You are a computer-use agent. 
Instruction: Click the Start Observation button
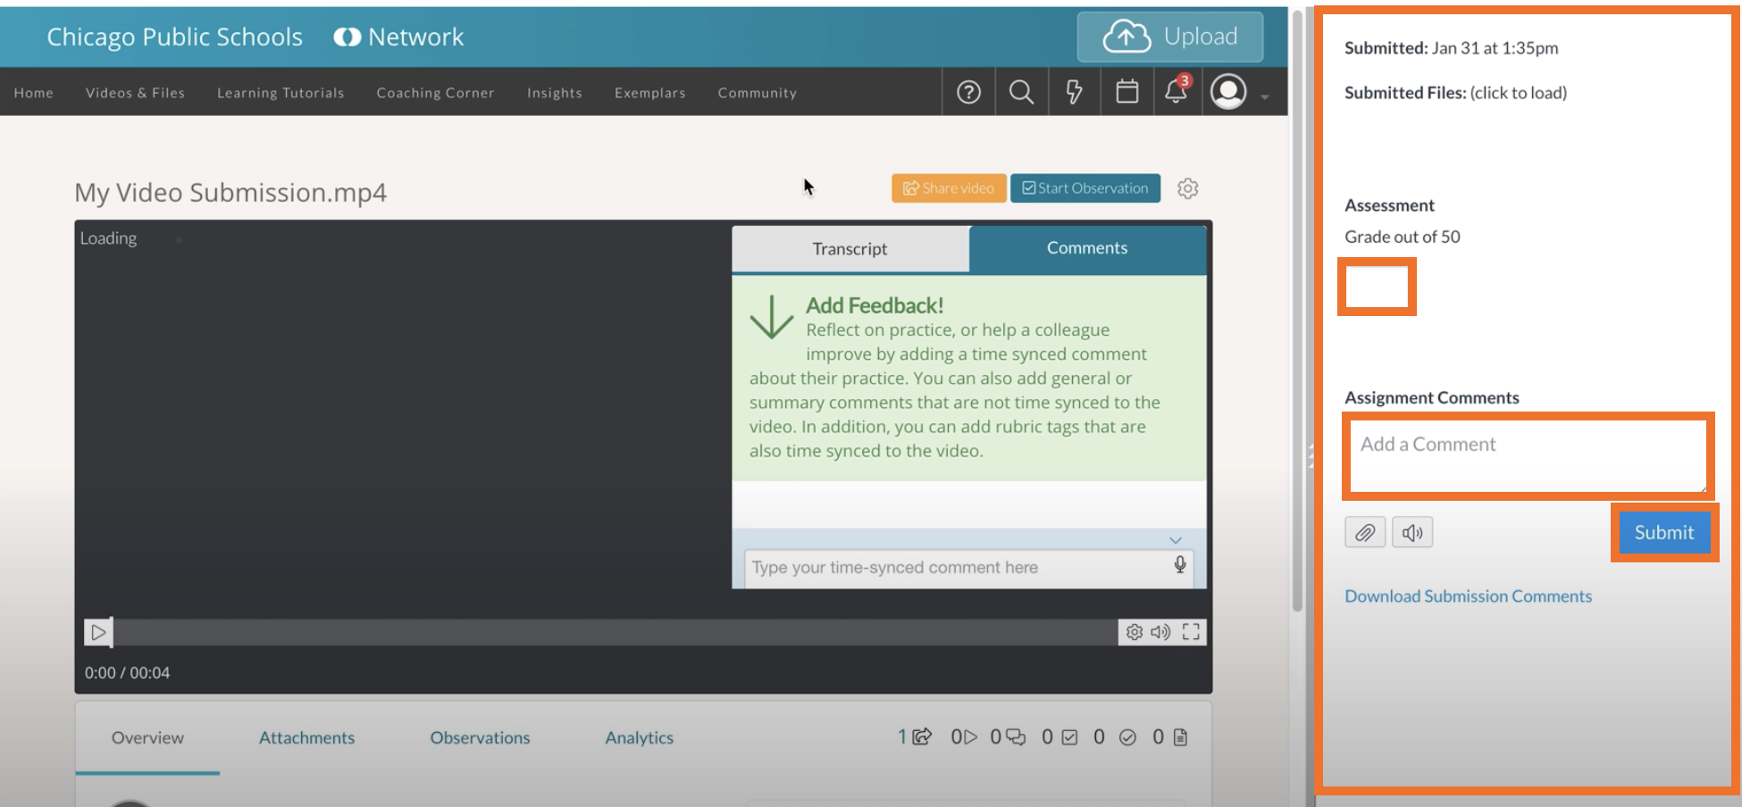click(1085, 188)
